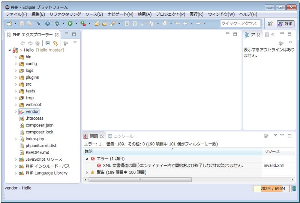Toggle Link with Editor in PHP Explorer
The image size is (300, 203).
click(x=55, y=43)
